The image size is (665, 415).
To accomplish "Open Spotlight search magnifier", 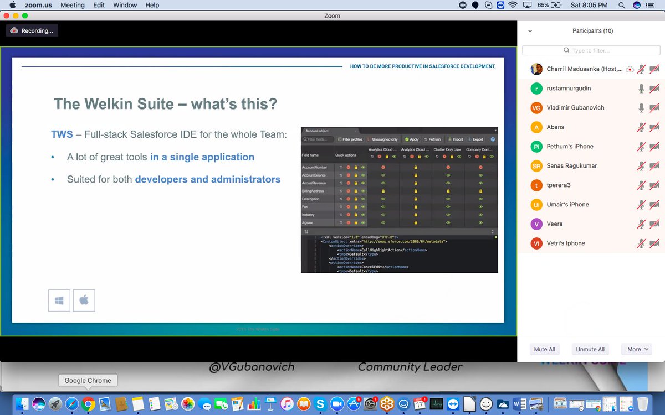I will pos(622,5).
